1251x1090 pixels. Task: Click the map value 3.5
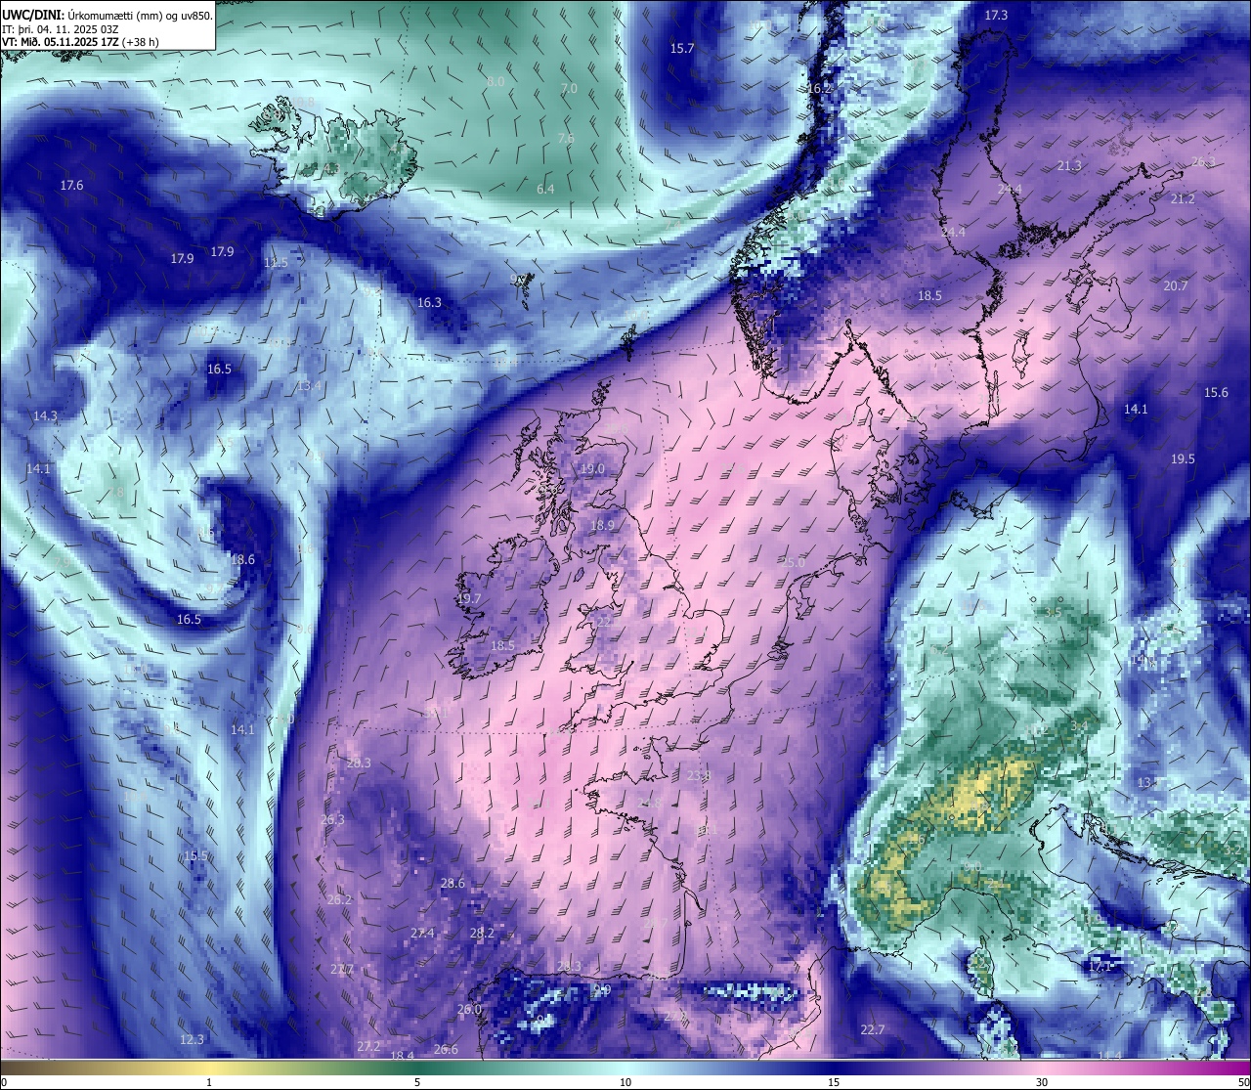1053,613
